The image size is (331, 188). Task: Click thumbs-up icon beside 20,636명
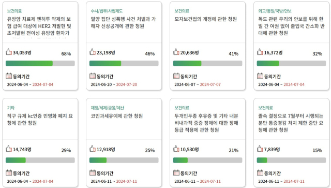176,52
